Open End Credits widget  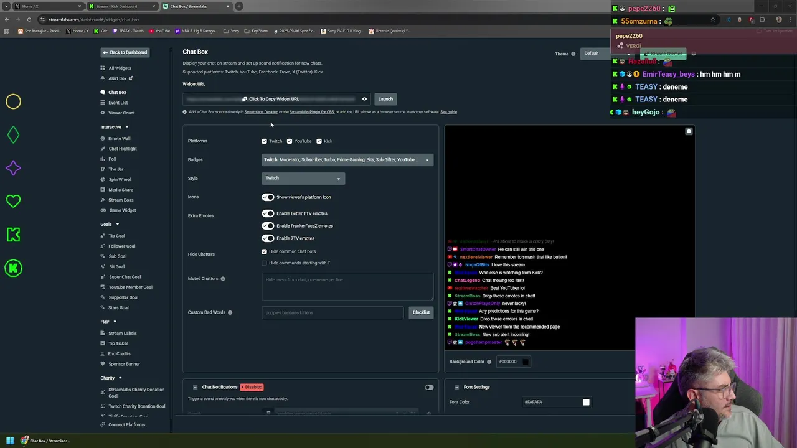click(120, 353)
